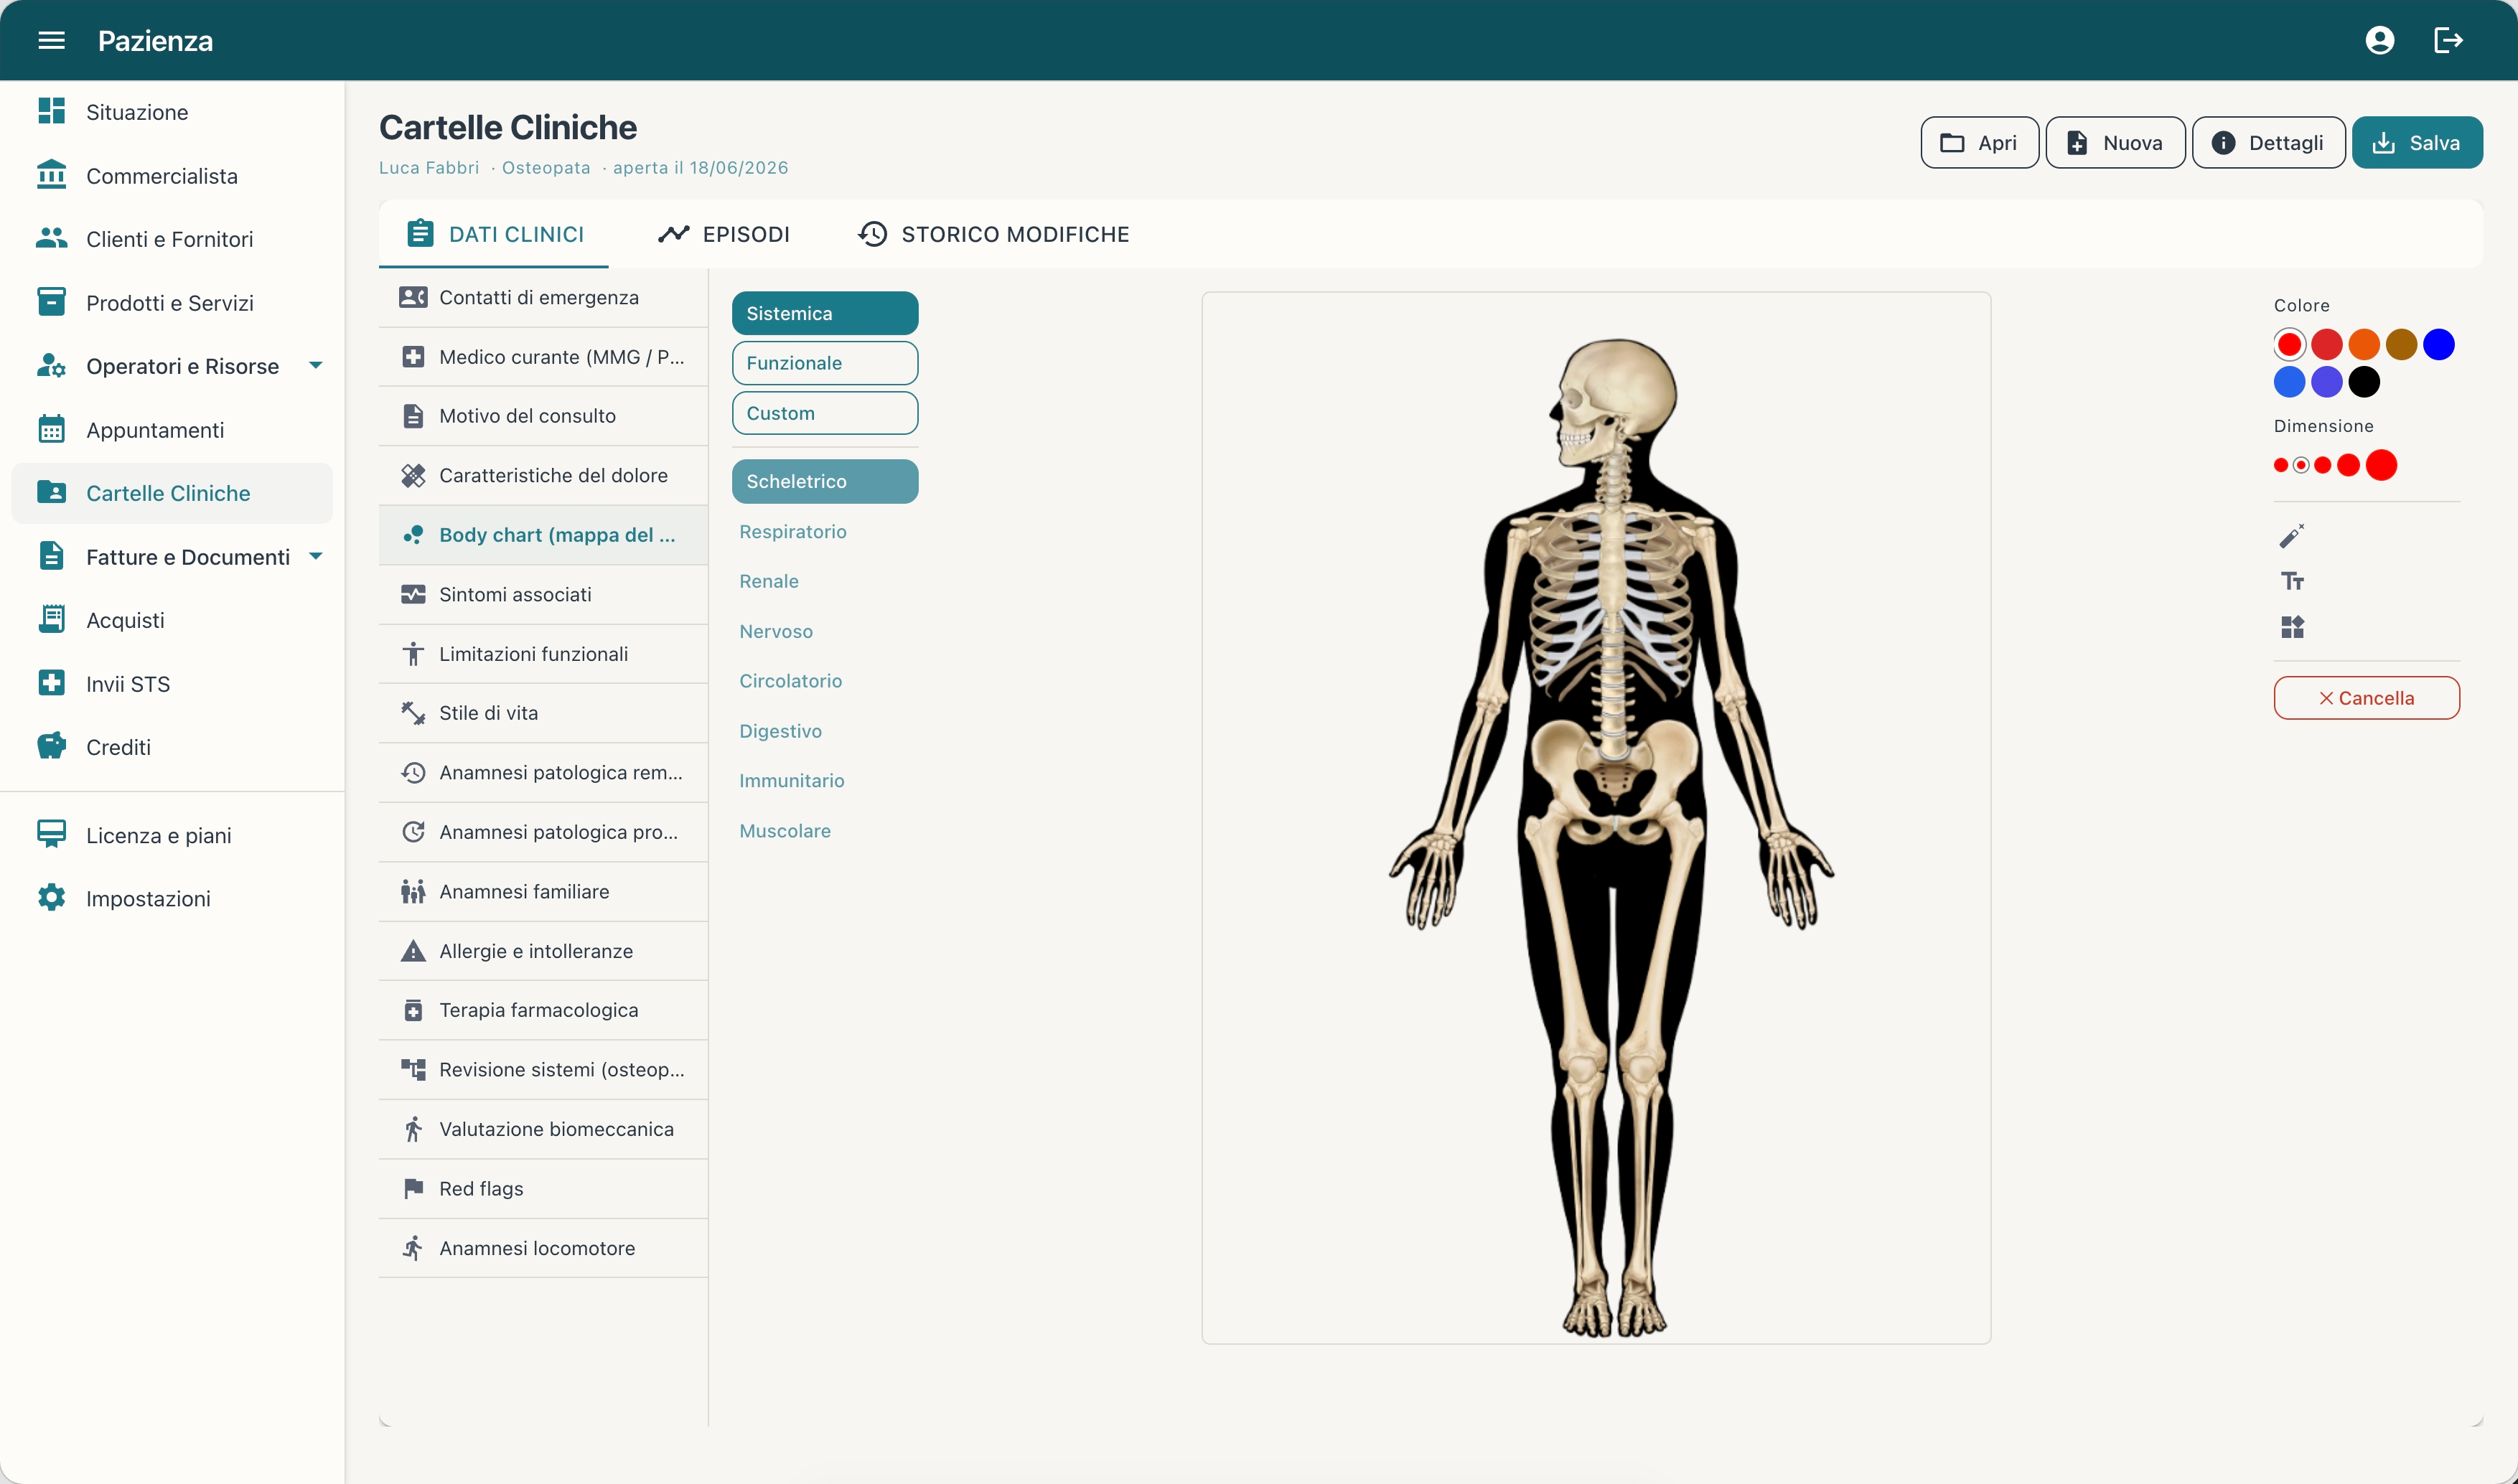Select Funzionale body chart mode
Viewport: 2518px width, 1484px height.
[x=824, y=363]
